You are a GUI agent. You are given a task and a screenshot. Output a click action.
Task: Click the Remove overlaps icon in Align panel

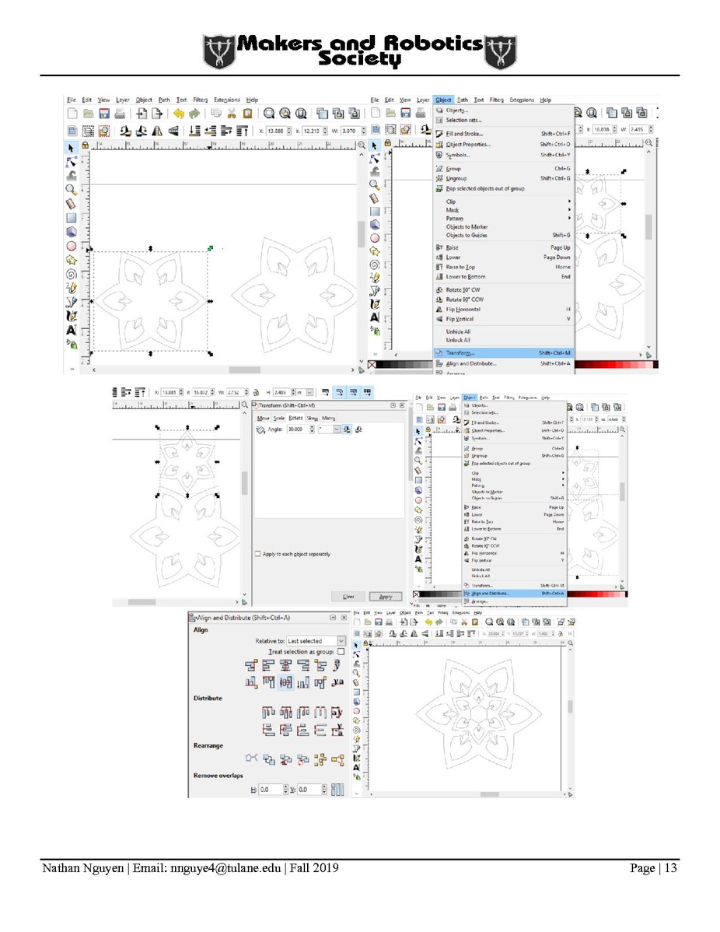click(336, 790)
